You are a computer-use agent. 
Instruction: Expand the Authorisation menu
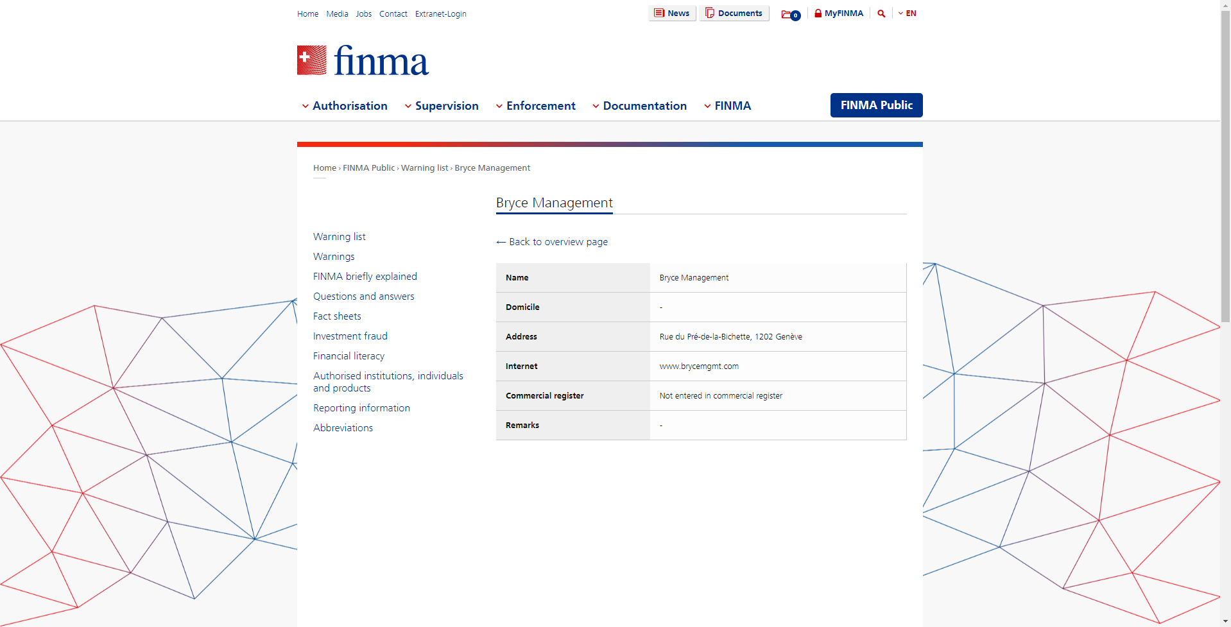point(345,106)
